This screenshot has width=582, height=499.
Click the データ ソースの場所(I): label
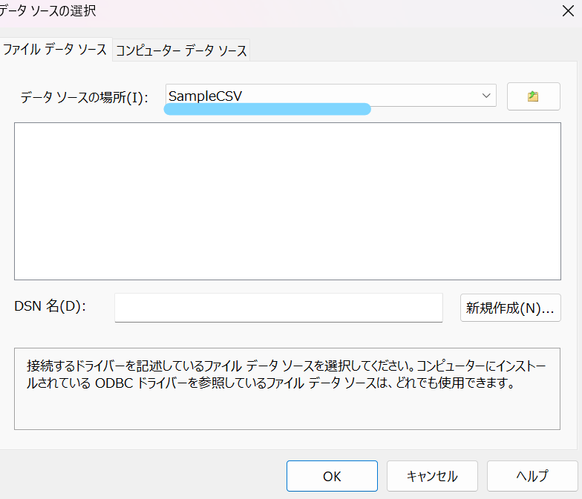(85, 98)
